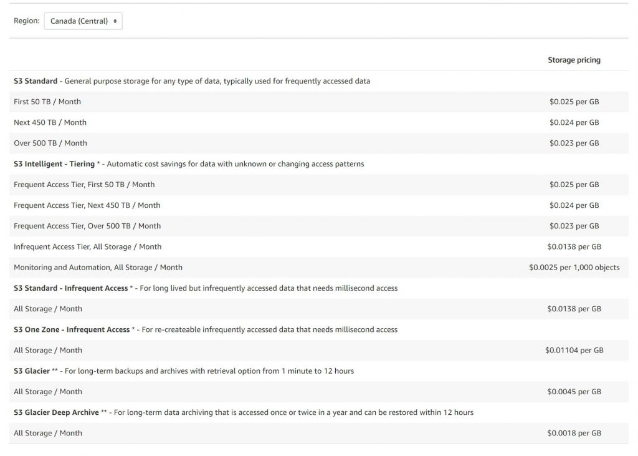This screenshot has width=638, height=456.
Task: Select "All Storage / Month" under S3 One Zone heading
Action: (x=48, y=351)
